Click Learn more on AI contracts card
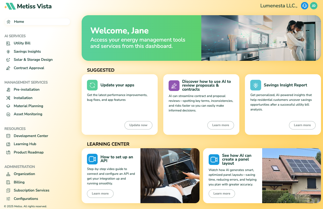This screenshot has width=323, height=209. [x=221, y=125]
